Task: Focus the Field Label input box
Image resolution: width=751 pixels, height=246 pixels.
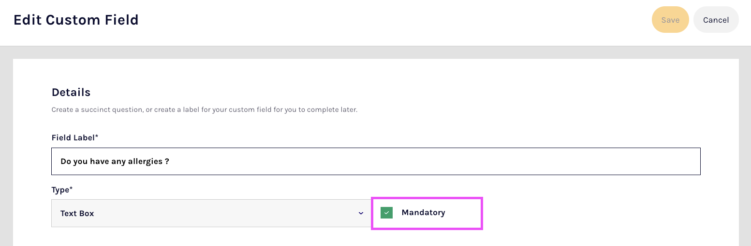Action: coord(375,161)
